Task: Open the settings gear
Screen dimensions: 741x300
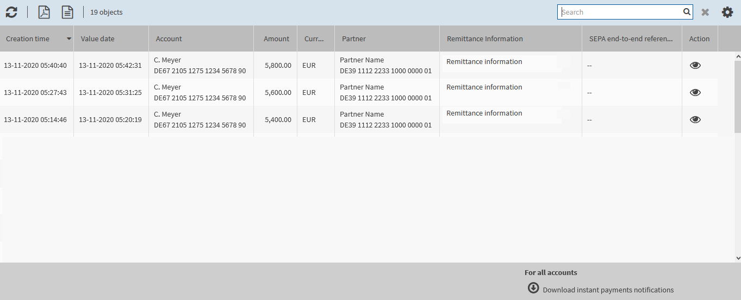Action: (x=727, y=12)
